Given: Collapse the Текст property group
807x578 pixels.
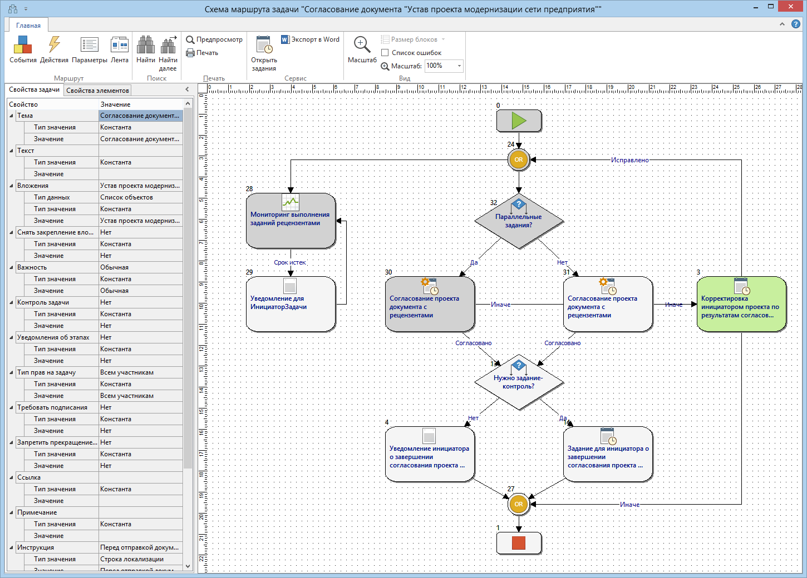Looking at the screenshot, I should (x=11, y=151).
